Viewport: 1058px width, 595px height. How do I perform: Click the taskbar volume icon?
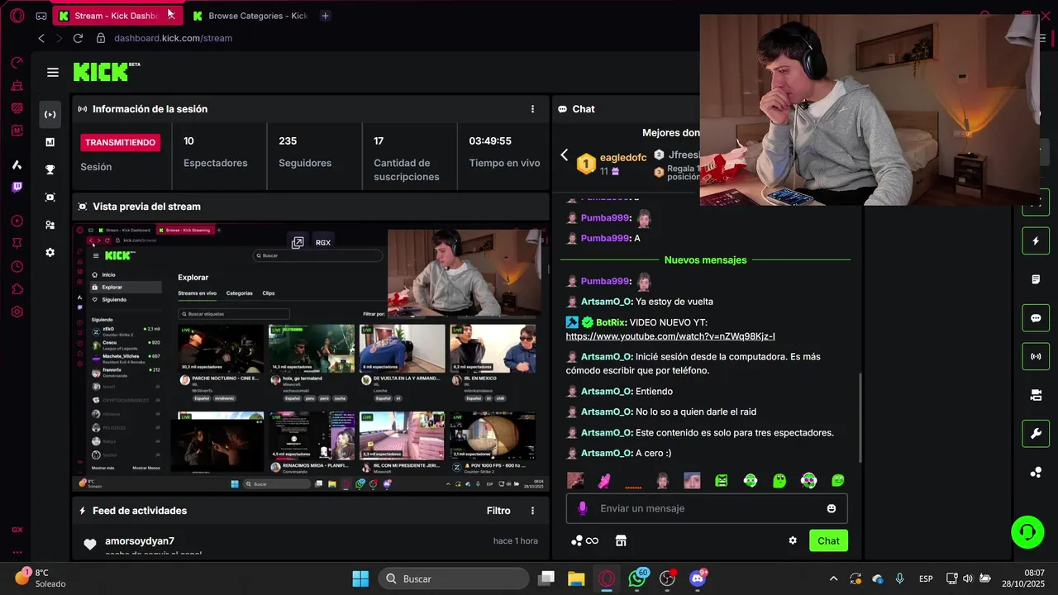(x=968, y=578)
